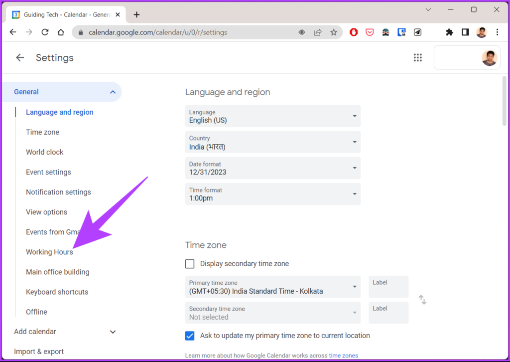Open View options in sidebar
This screenshot has width=510, height=362.
tap(46, 212)
